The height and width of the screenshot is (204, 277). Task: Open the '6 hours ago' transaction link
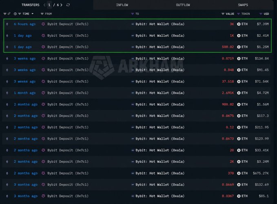click(25, 24)
